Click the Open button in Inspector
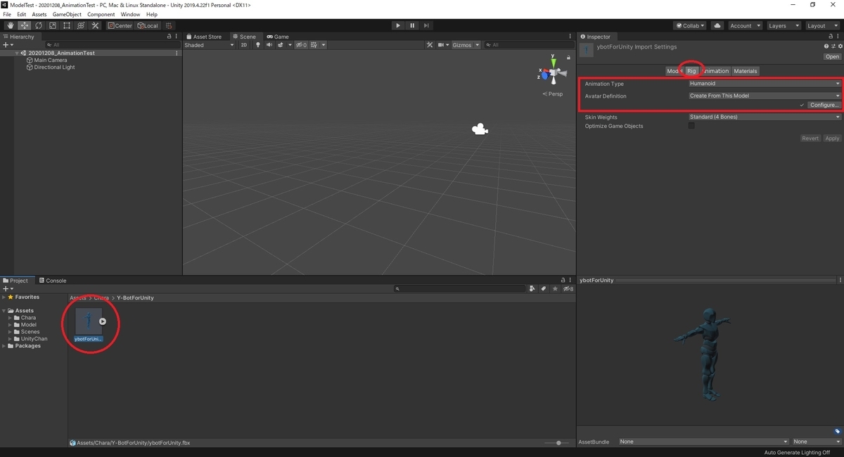The image size is (844, 457). 832,57
